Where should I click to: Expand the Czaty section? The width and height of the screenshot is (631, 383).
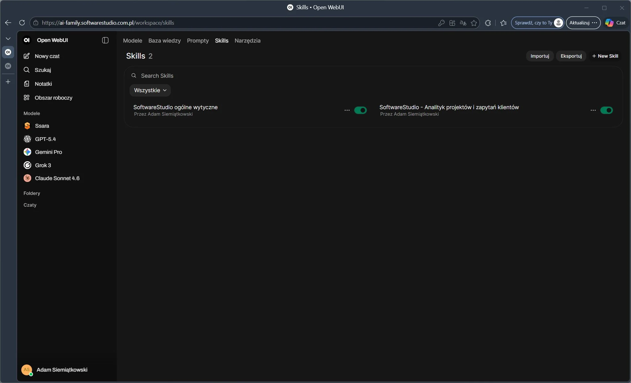click(30, 205)
